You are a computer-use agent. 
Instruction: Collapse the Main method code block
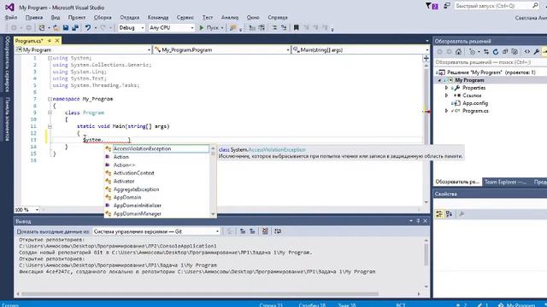tap(50, 126)
